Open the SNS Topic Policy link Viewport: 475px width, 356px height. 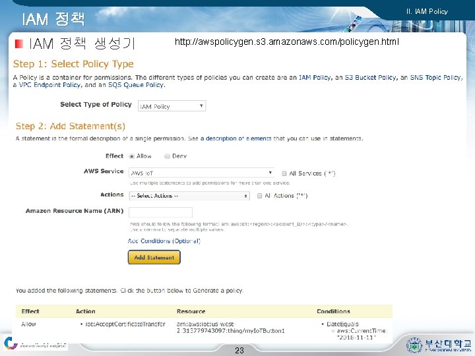(436, 78)
